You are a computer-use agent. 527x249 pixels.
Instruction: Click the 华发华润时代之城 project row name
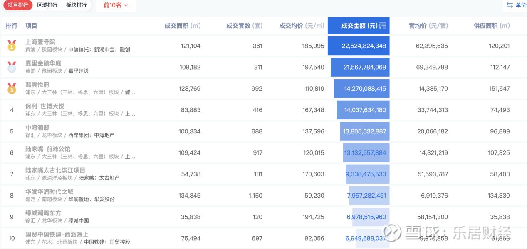click(49, 191)
